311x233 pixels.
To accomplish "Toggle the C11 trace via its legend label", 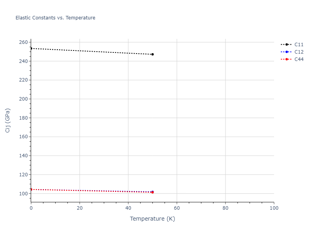I will click(299, 44).
